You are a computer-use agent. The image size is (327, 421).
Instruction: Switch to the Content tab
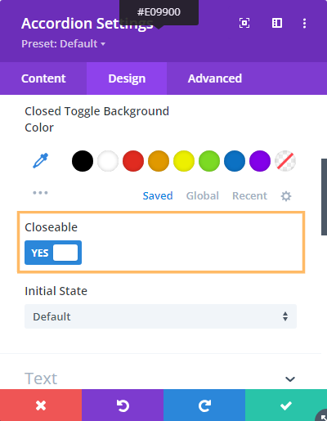pyautogui.click(x=43, y=78)
